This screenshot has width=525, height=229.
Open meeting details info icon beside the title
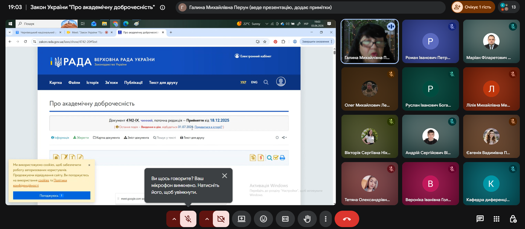163,7
